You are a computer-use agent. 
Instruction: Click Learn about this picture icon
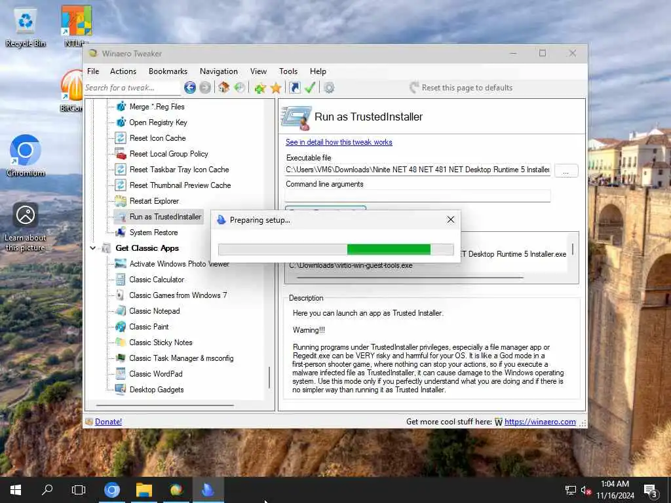pyautogui.click(x=26, y=227)
